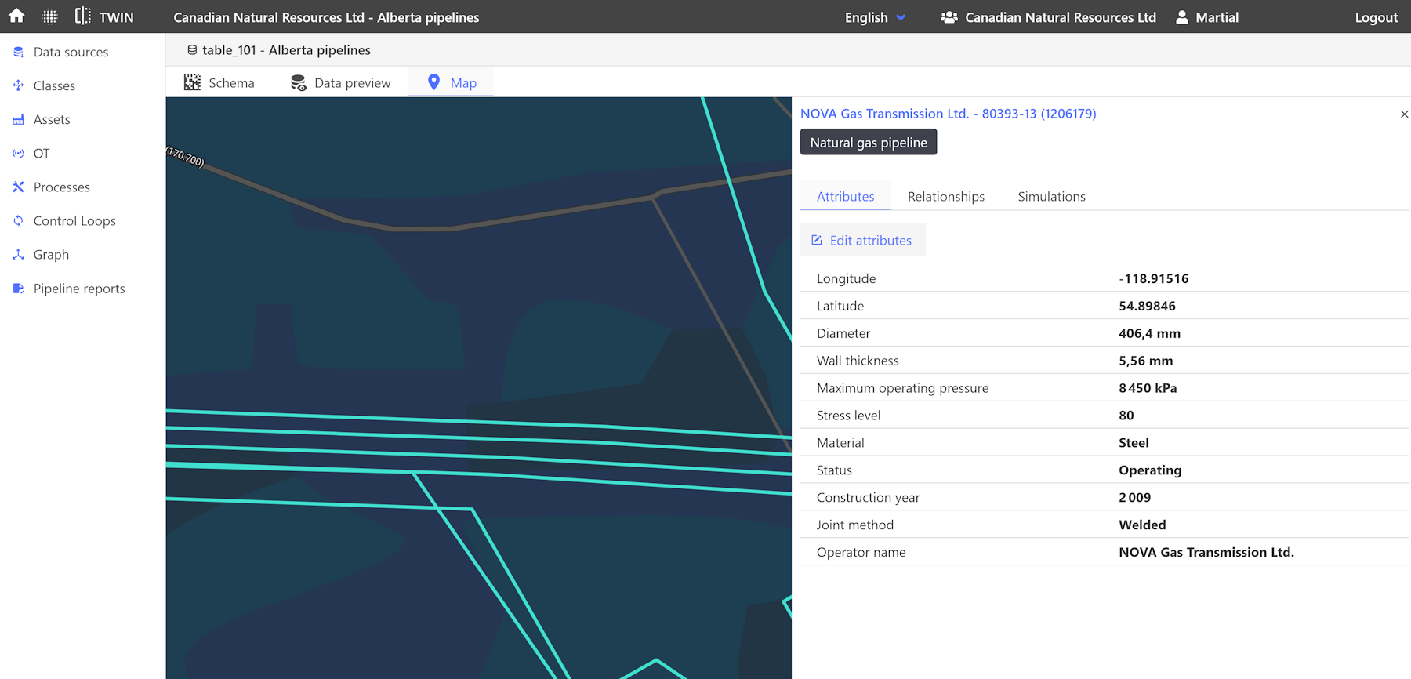
Task: Open Pipeline reports
Action: 79,288
